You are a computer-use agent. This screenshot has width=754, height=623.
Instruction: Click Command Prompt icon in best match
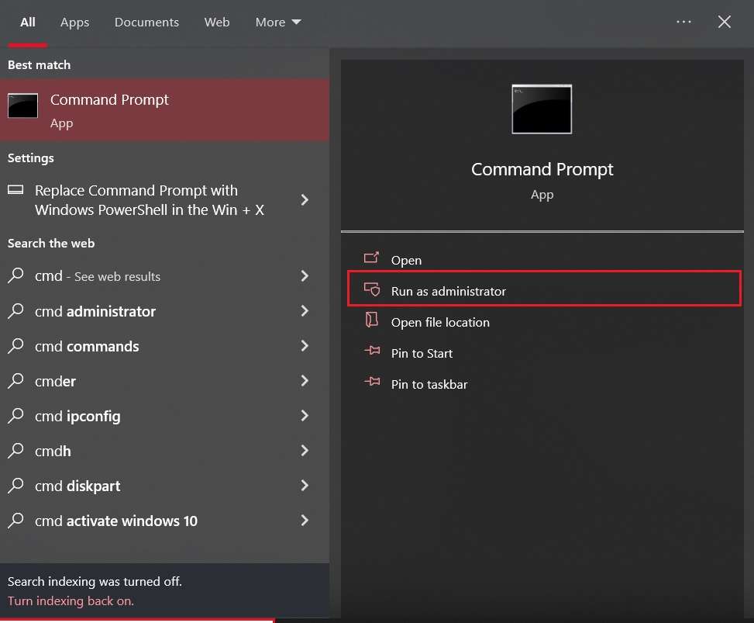point(22,106)
